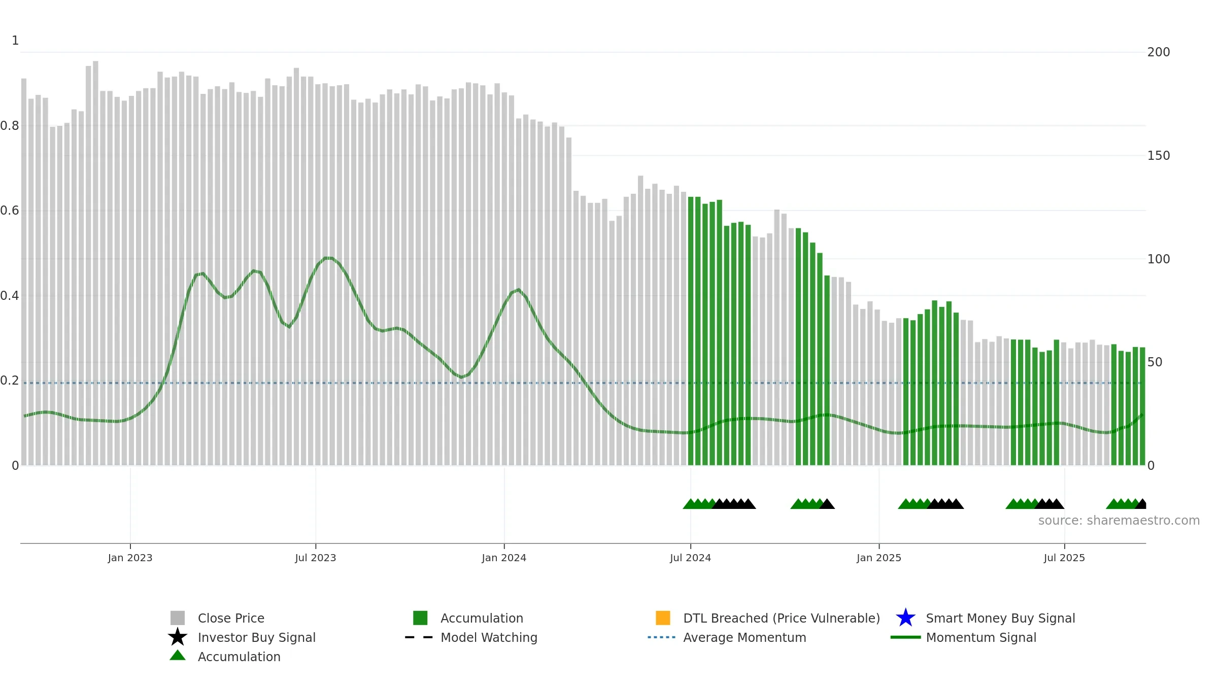Click the black Investor Buy Signal star
Image resolution: width=1218 pixels, height=685 pixels.
click(x=177, y=637)
